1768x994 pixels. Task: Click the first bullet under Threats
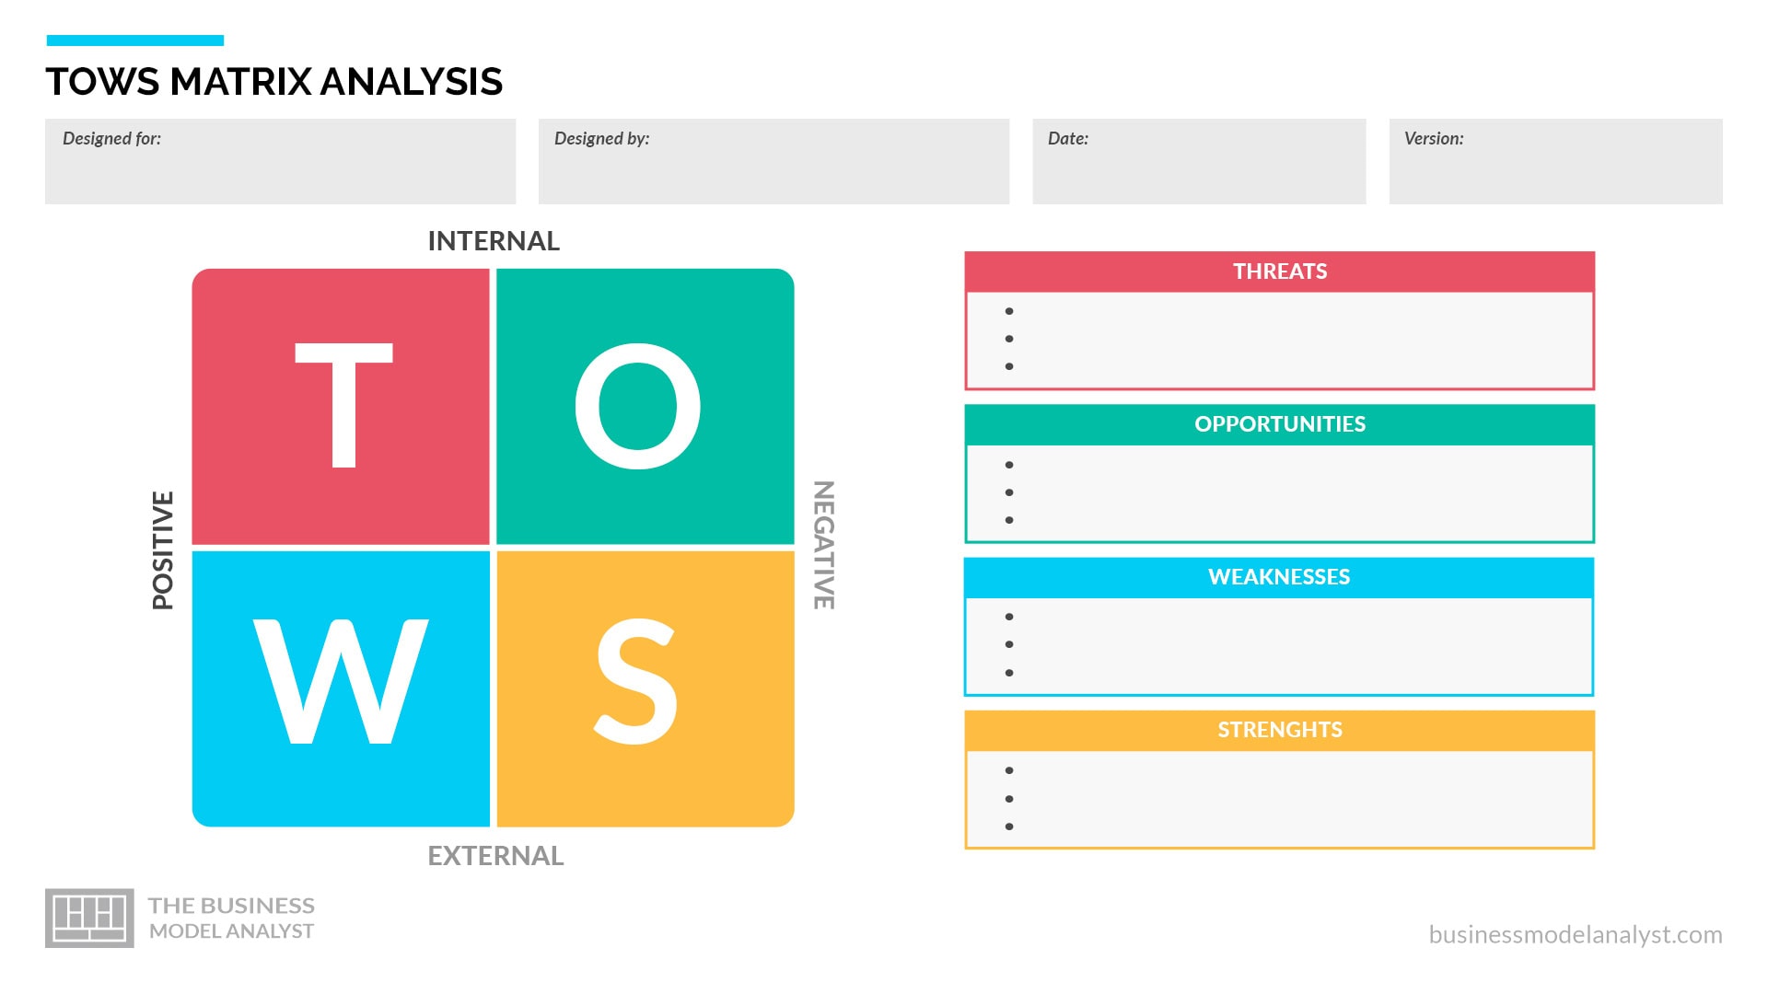click(x=1009, y=311)
